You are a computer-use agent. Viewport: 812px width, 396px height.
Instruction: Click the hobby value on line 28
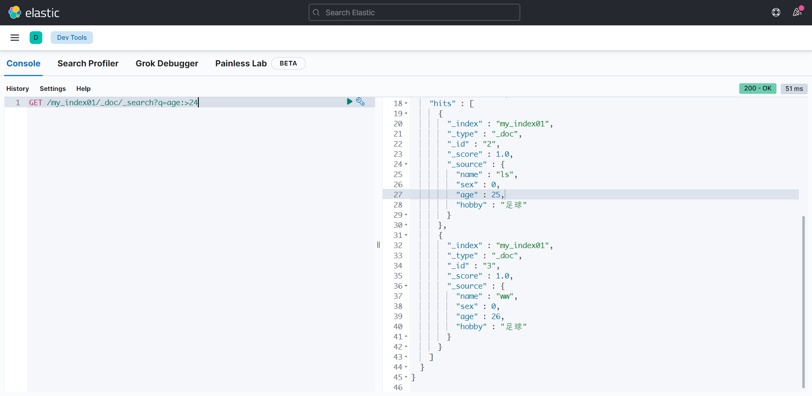pyautogui.click(x=514, y=205)
